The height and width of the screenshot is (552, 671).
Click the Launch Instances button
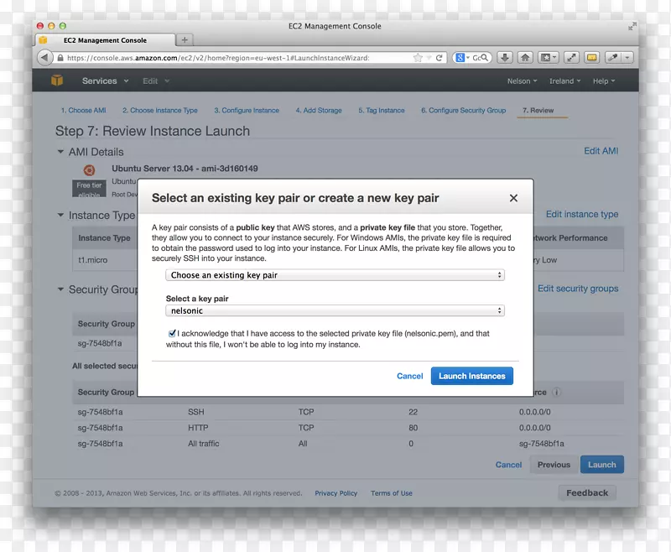click(x=471, y=376)
